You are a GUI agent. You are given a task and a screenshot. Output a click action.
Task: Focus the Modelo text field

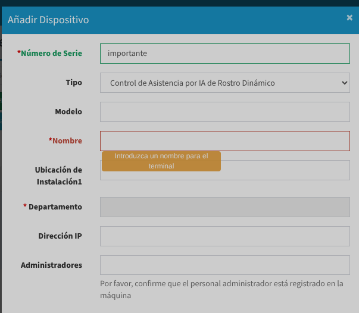click(x=224, y=112)
